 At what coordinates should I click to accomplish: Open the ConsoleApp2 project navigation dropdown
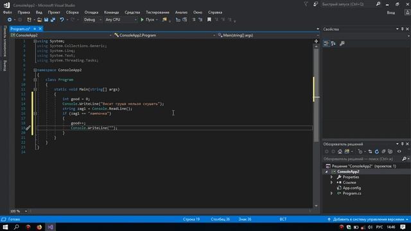[x=61, y=35]
